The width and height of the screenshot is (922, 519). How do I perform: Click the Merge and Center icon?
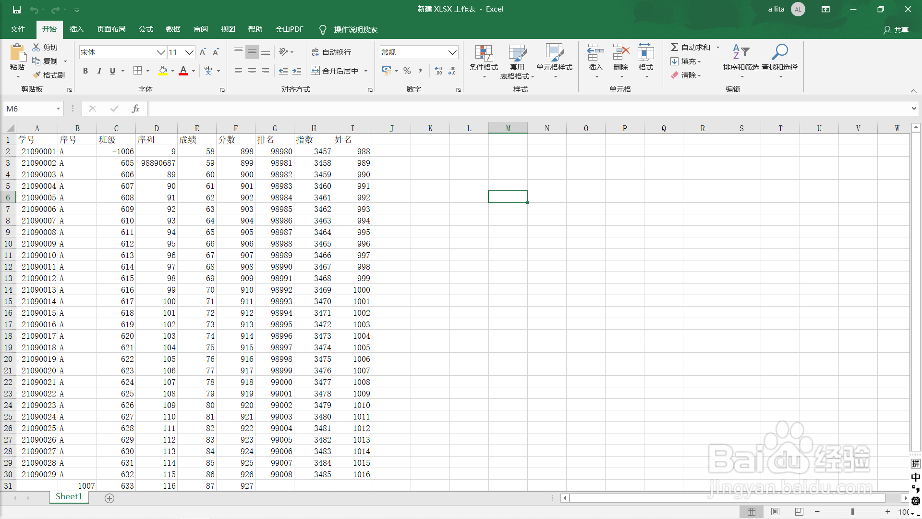(315, 71)
